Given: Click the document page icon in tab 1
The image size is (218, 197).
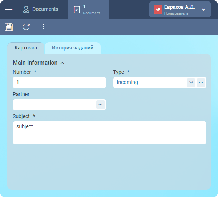Looking at the screenshot, I should click(x=77, y=9).
